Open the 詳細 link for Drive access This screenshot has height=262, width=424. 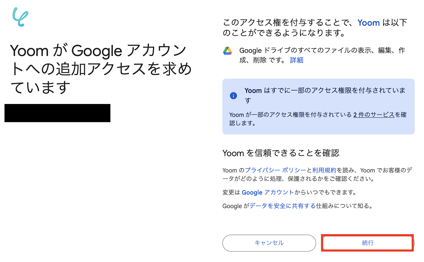(297, 60)
